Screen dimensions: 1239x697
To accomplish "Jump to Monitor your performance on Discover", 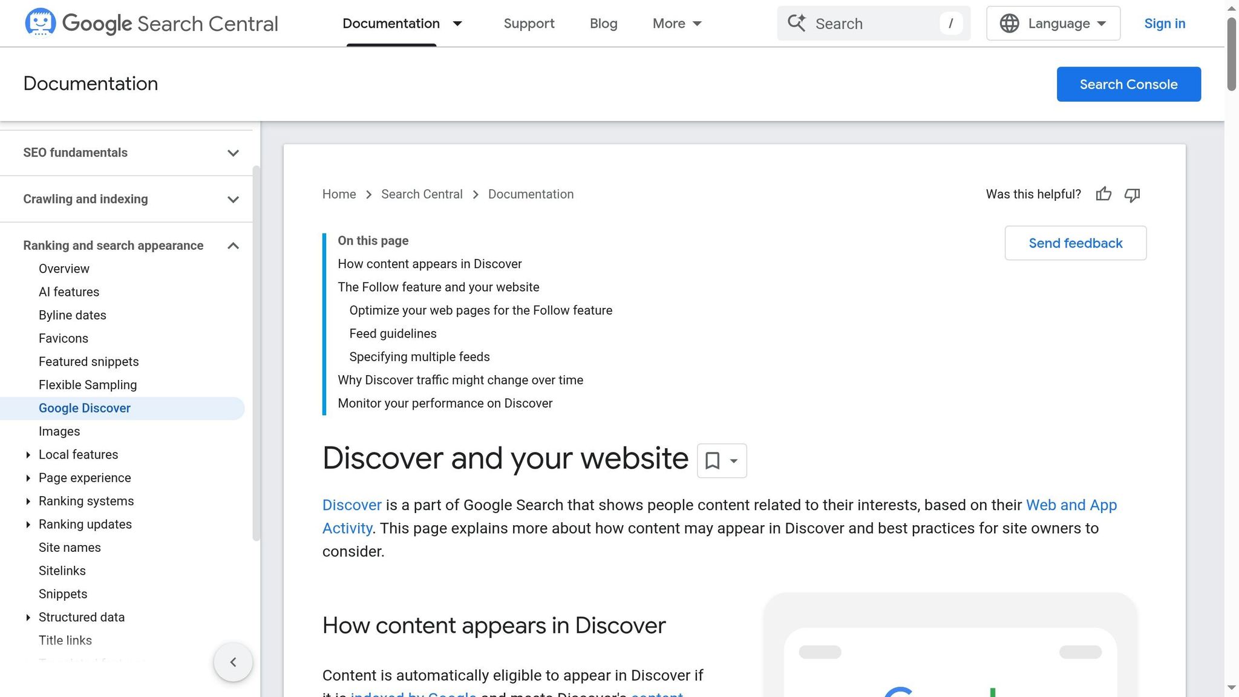I will point(445,404).
